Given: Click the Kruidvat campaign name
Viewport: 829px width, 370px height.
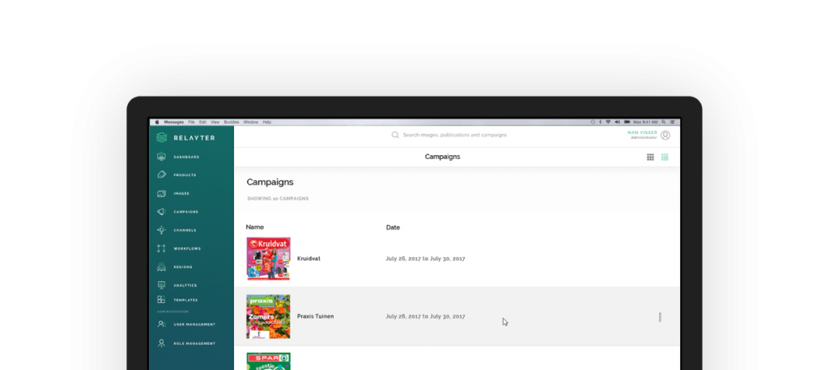Looking at the screenshot, I should click(308, 259).
